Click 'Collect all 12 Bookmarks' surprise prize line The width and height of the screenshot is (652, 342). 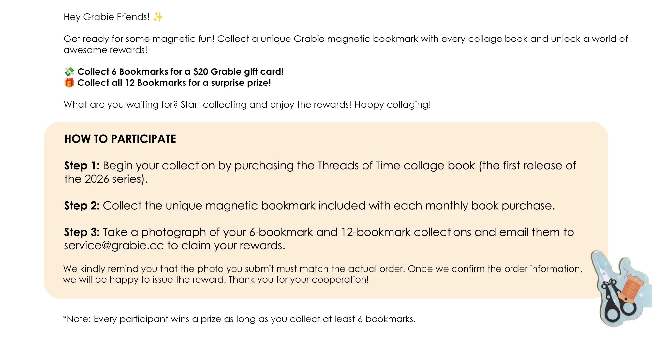pyautogui.click(x=174, y=83)
